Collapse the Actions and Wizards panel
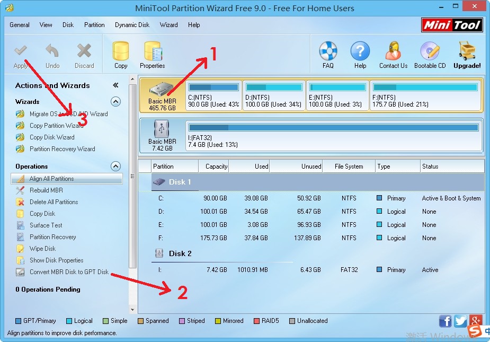Image resolution: width=490 pixels, height=342 pixels. click(115, 85)
